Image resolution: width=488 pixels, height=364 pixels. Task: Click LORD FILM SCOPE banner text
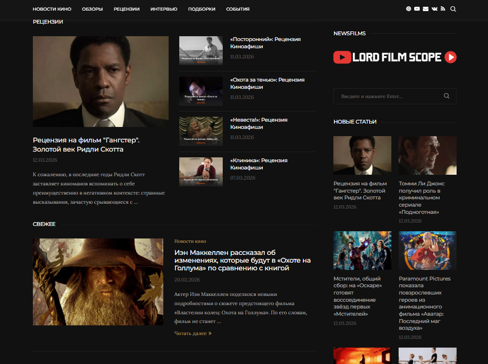click(x=397, y=57)
